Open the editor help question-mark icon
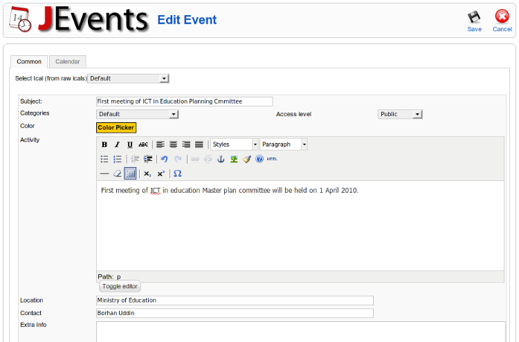 [x=259, y=159]
